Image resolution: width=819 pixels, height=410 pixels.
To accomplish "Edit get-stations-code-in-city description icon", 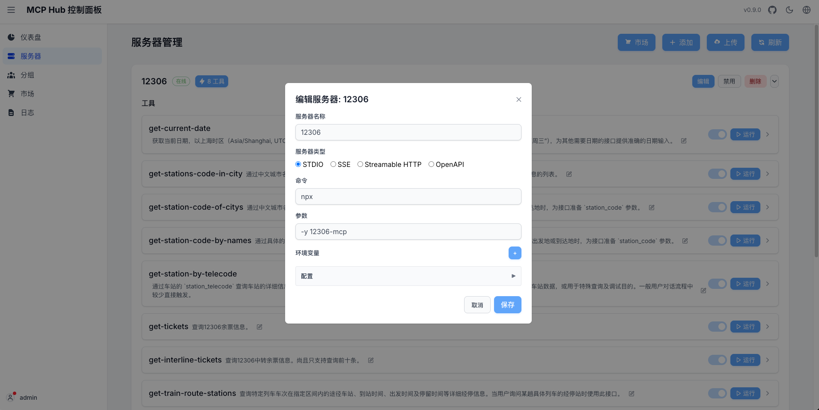I will 569,174.
